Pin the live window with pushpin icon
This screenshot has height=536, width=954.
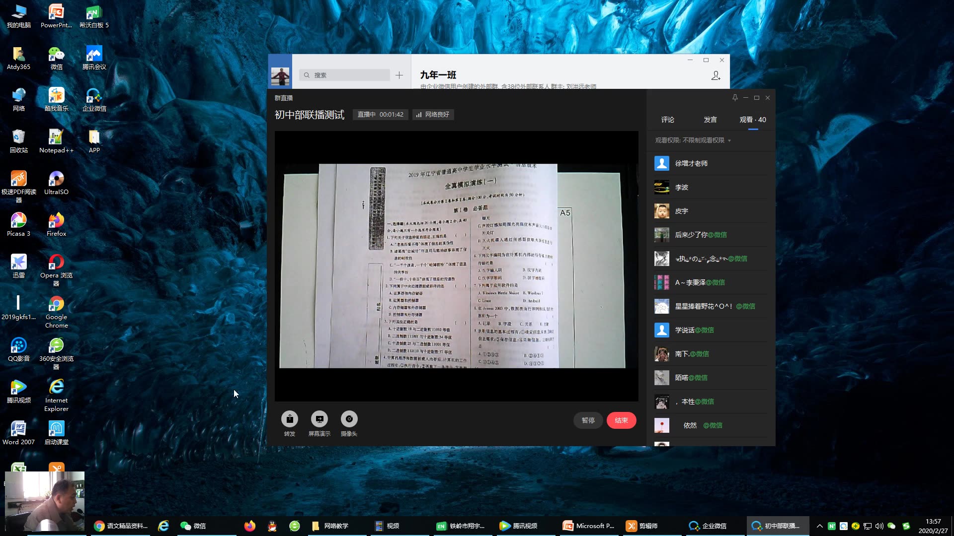[x=735, y=98]
